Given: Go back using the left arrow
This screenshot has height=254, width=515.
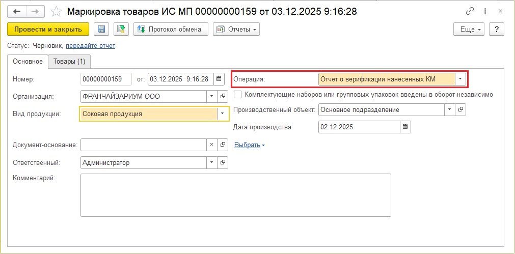Looking at the screenshot, I should click(17, 11).
